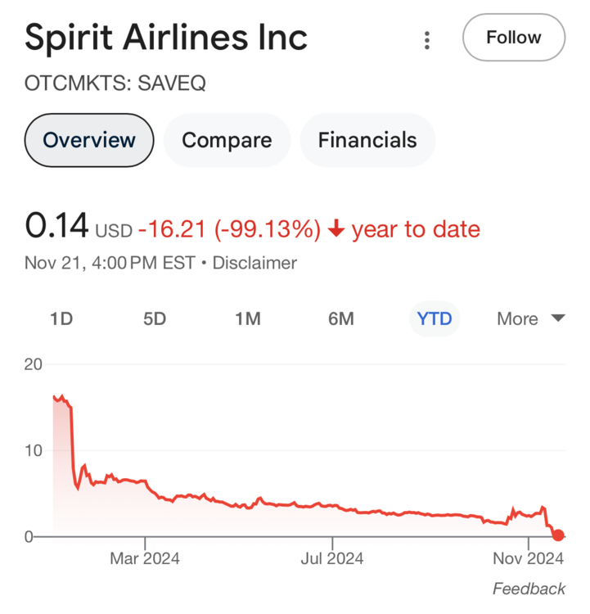
Task: Select the YTD chart range
Action: [x=435, y=318]
